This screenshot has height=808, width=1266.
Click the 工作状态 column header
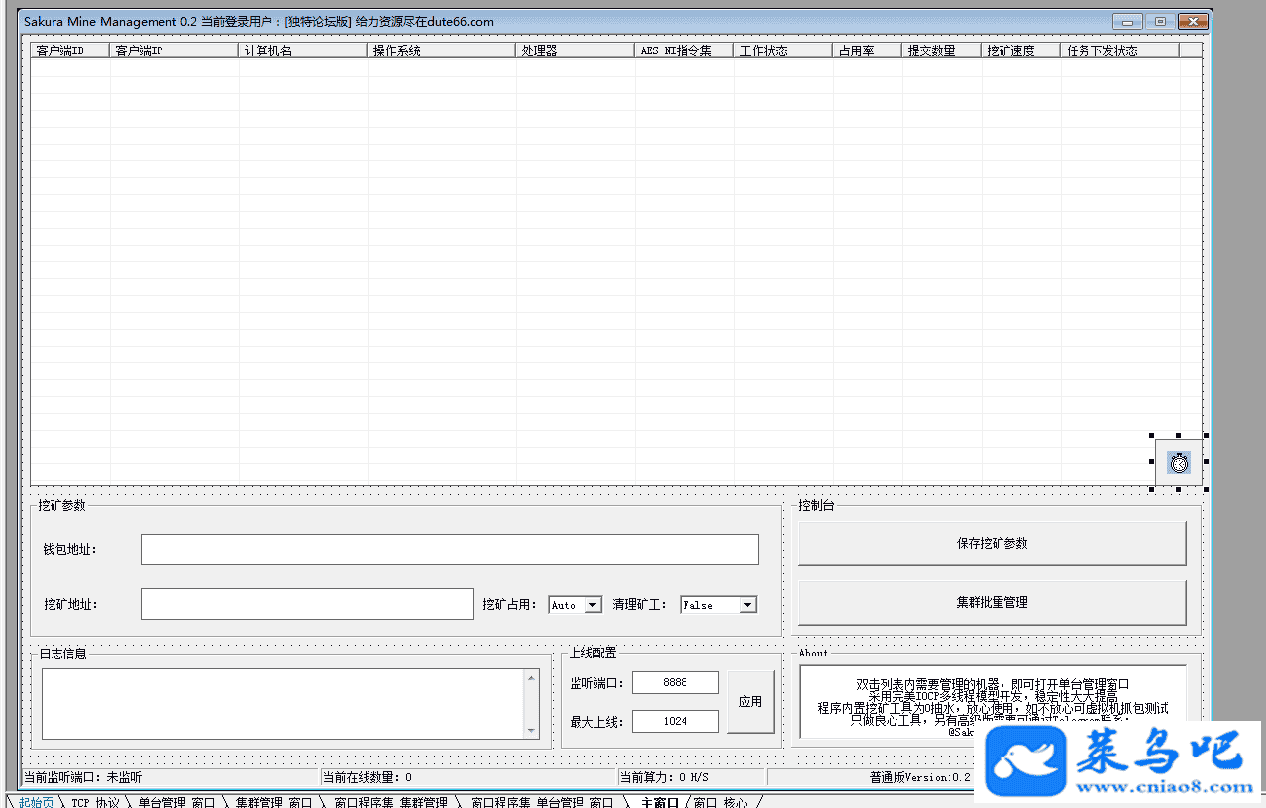coord(783,50)
